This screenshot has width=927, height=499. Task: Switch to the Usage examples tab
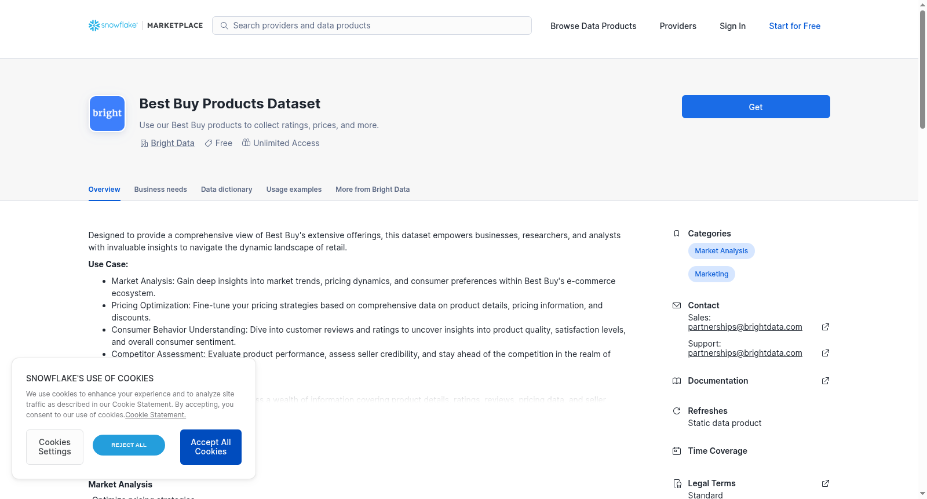pyautogui.click(x=294, y=190)
